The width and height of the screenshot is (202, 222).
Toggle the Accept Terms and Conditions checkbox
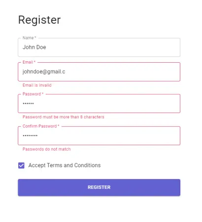[x=21, y=165]
